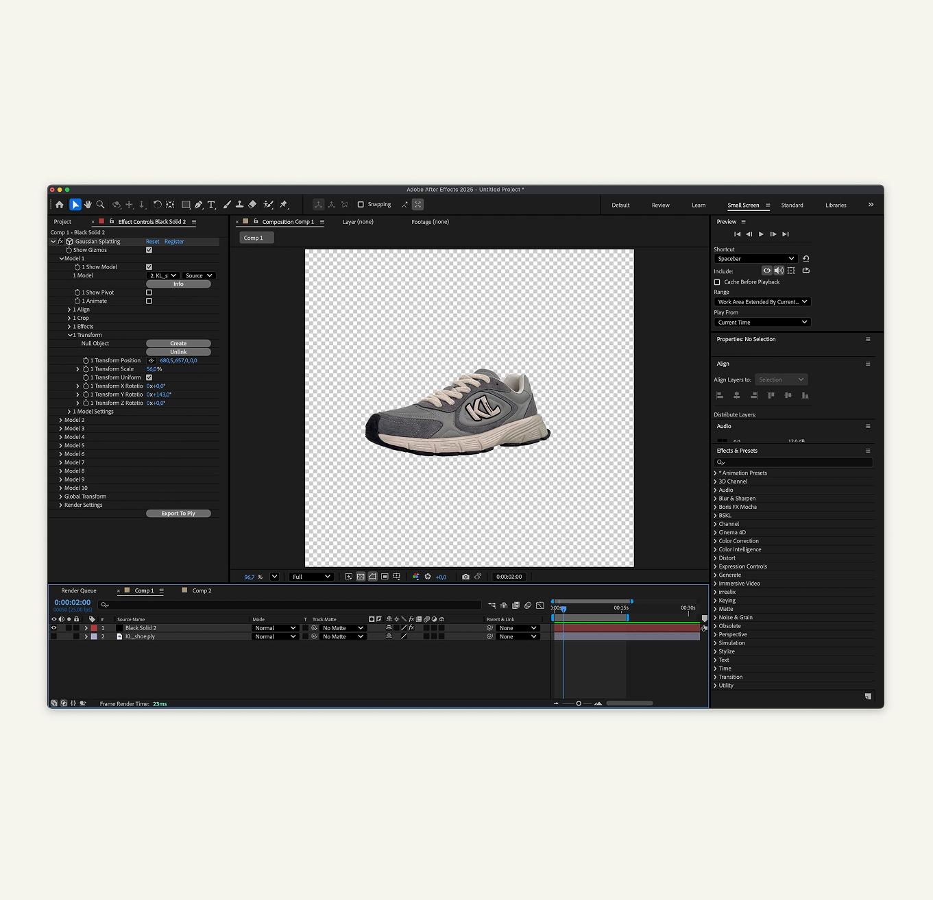Enable the Snapping checkbox
The height and width of the screenshot is (900, 933).
point(361,204)
